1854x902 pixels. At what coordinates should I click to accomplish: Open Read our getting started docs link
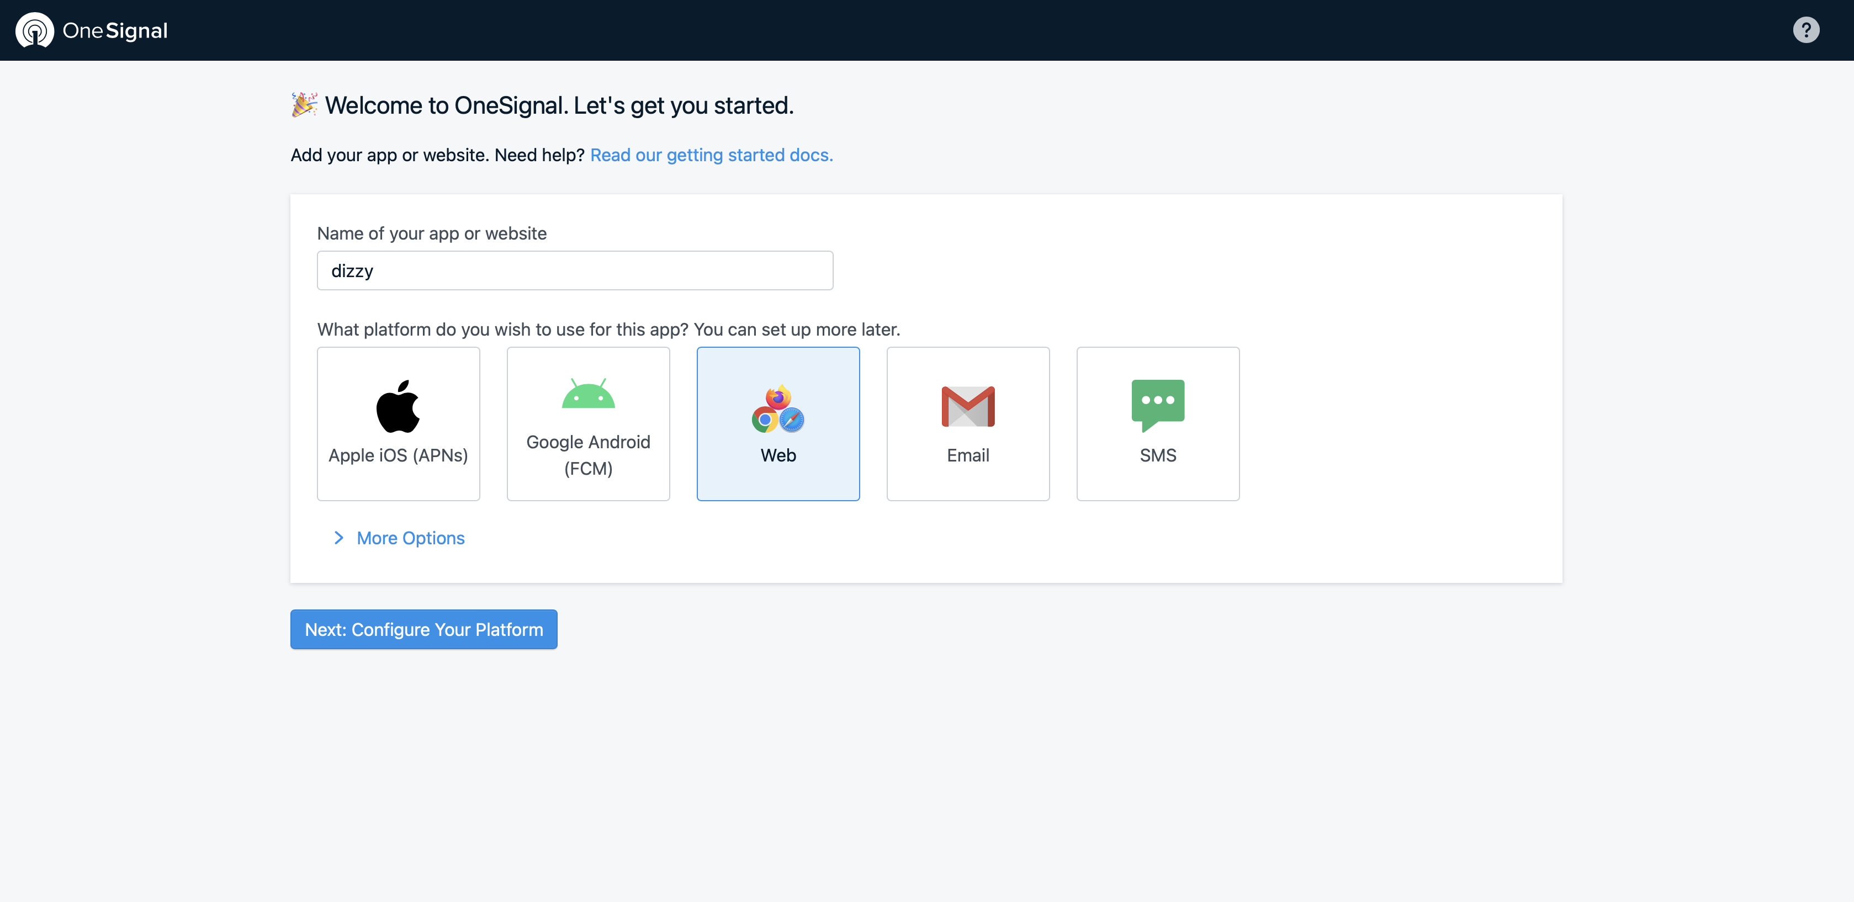[711, 155]
